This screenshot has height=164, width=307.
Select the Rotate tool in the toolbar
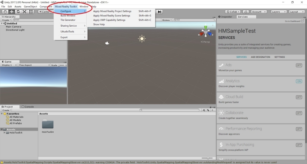(x=18, y=12)
